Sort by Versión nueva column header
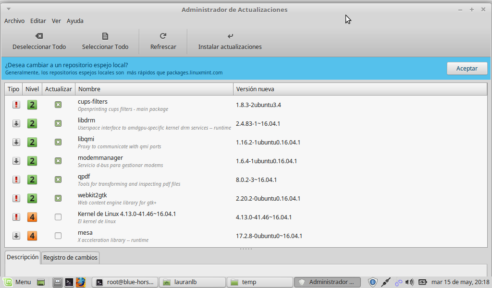Screen dimensions: 492x288 click(360, 89)
